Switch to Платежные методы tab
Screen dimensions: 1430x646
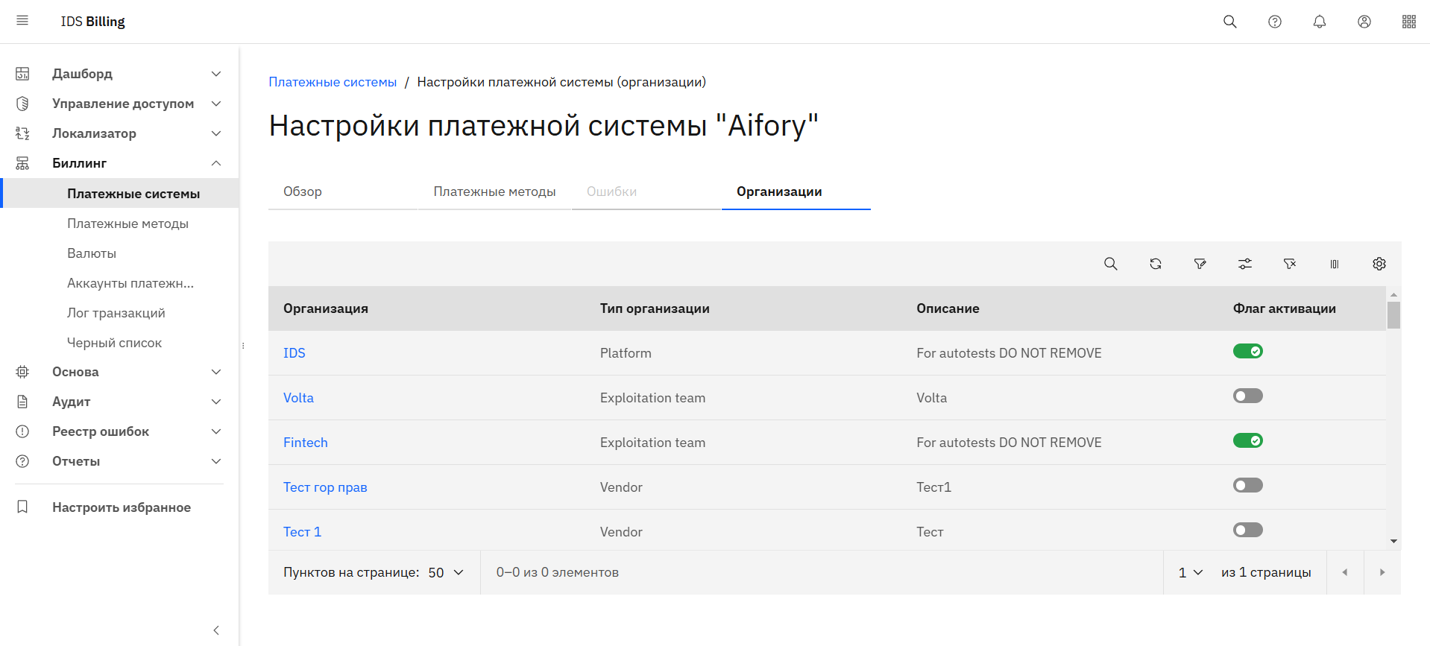click(x=494, y=191)
